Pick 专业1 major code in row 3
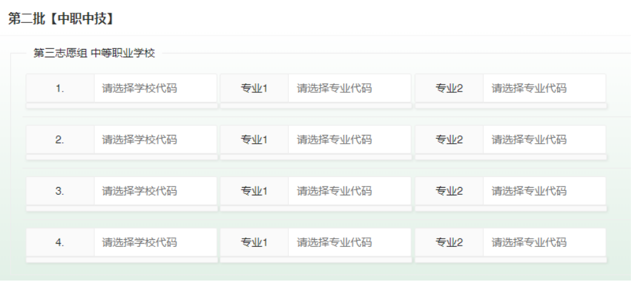 coord(349,191)
